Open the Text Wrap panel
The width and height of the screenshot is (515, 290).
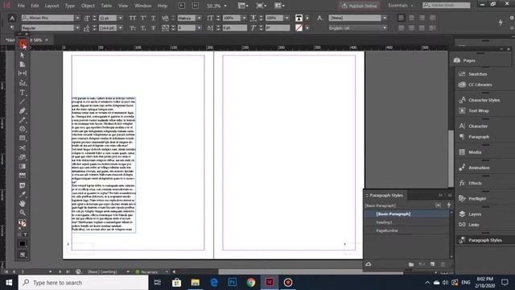click(474, 111)
